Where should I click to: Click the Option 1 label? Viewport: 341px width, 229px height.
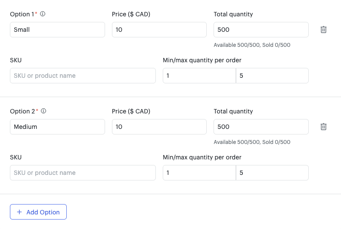click(22, 14)
